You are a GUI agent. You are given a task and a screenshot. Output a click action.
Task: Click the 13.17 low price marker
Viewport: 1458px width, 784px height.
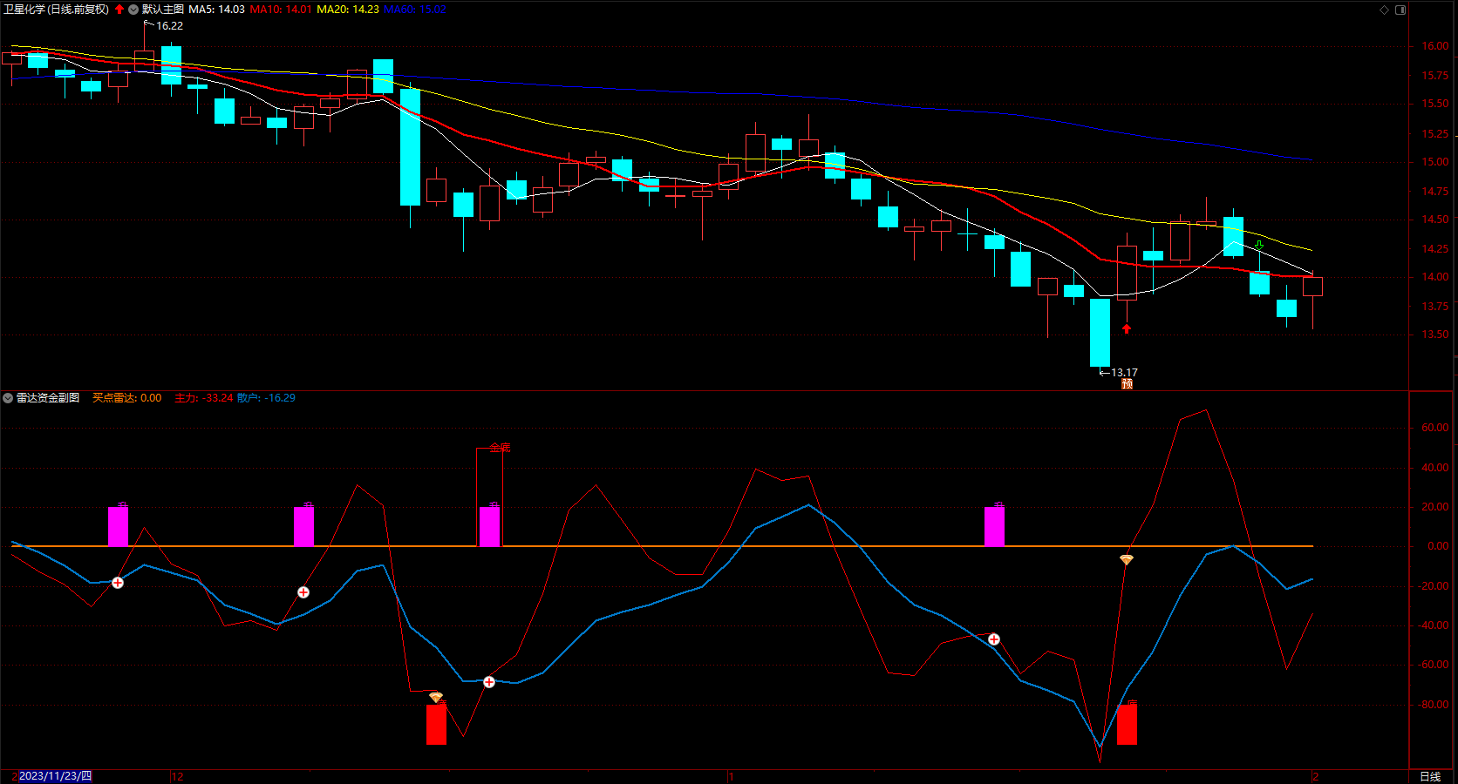(x=1124, y=373)
